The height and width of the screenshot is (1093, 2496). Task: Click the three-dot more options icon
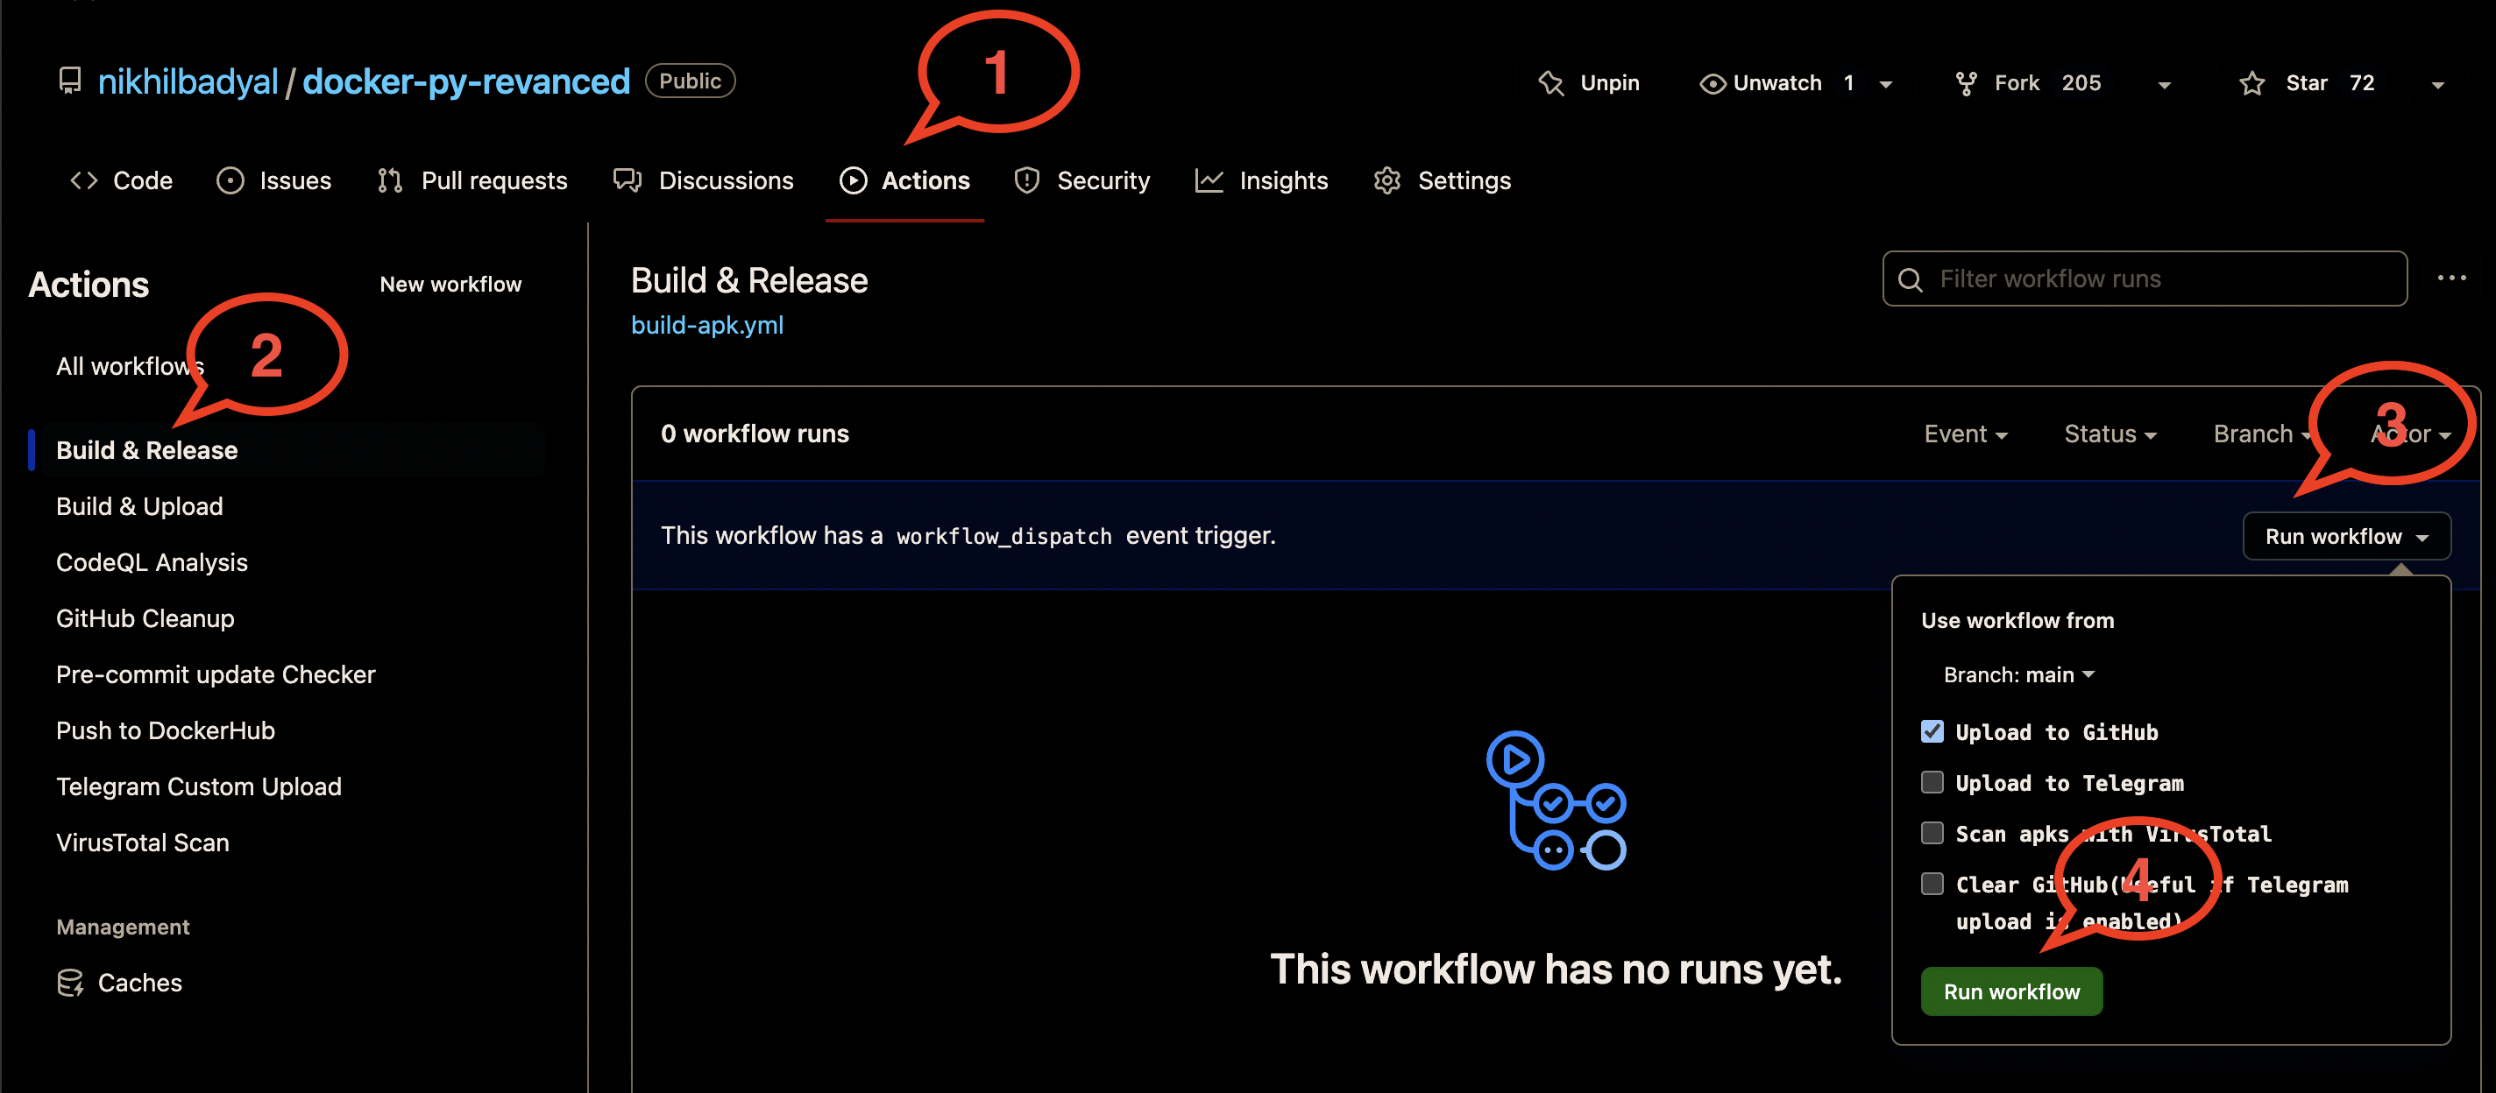(2451, 278)
